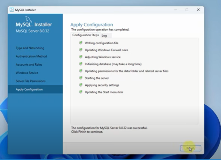
Task: Click checkmark beside Updating permissions step
Action: point(81,71)
